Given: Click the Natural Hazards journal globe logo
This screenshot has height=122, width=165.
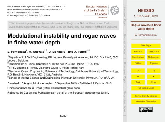Looking at the screenshot, I should [114, 10].
